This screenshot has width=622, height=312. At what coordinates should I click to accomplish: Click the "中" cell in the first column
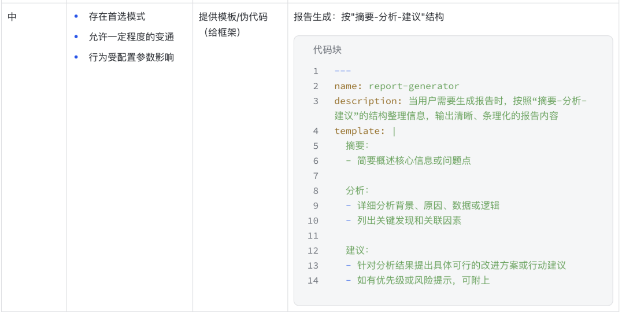pos(12,17)
